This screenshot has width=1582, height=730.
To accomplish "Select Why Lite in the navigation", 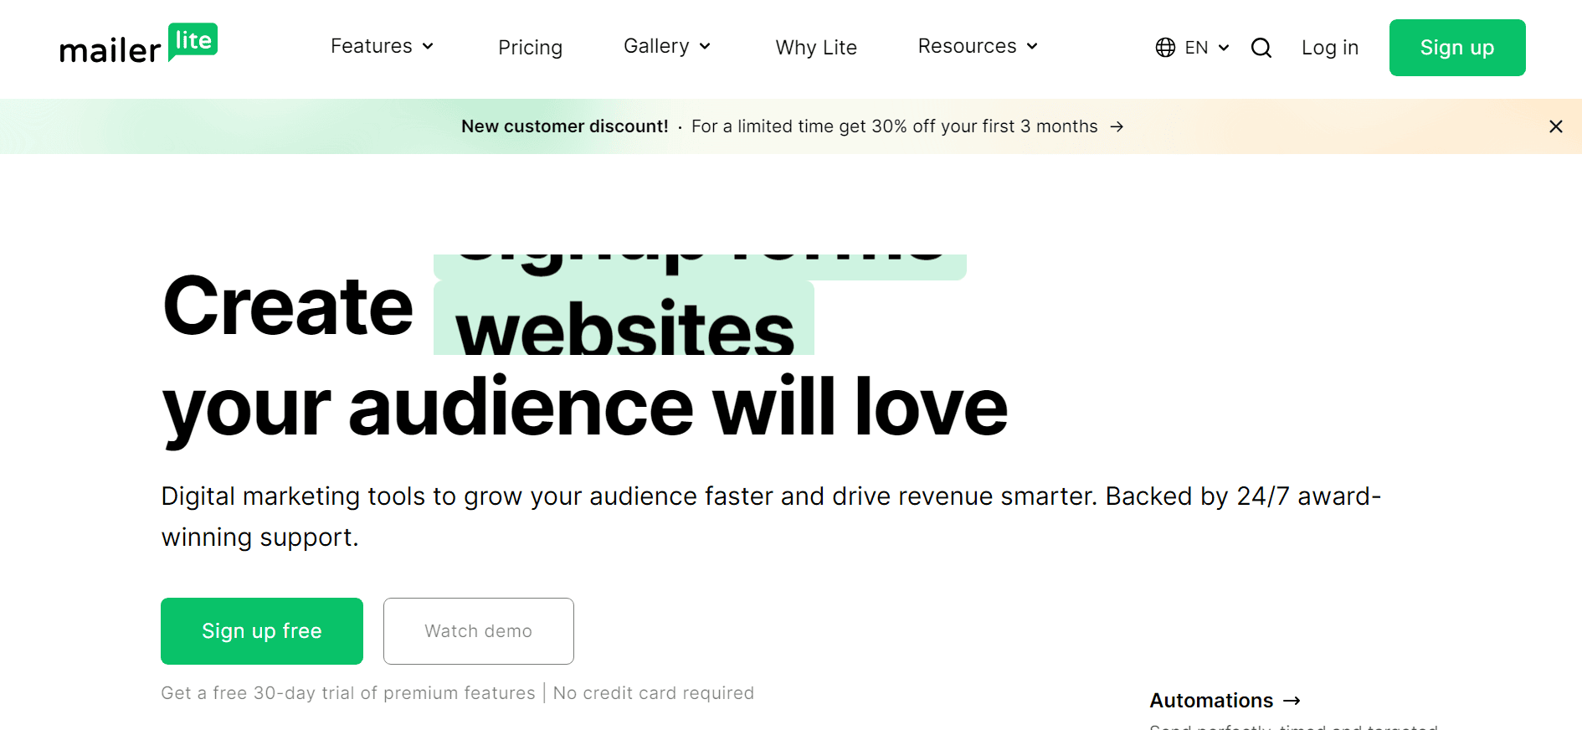I will click(x=816, y=48).
